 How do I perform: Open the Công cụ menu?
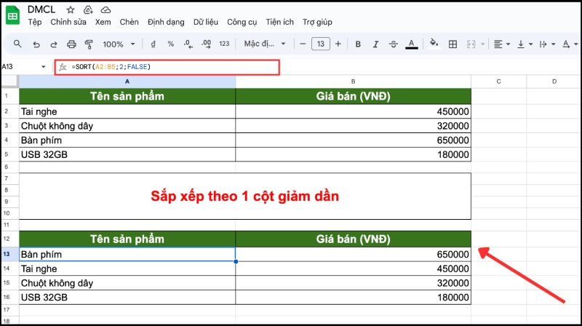tap(242, 22)
